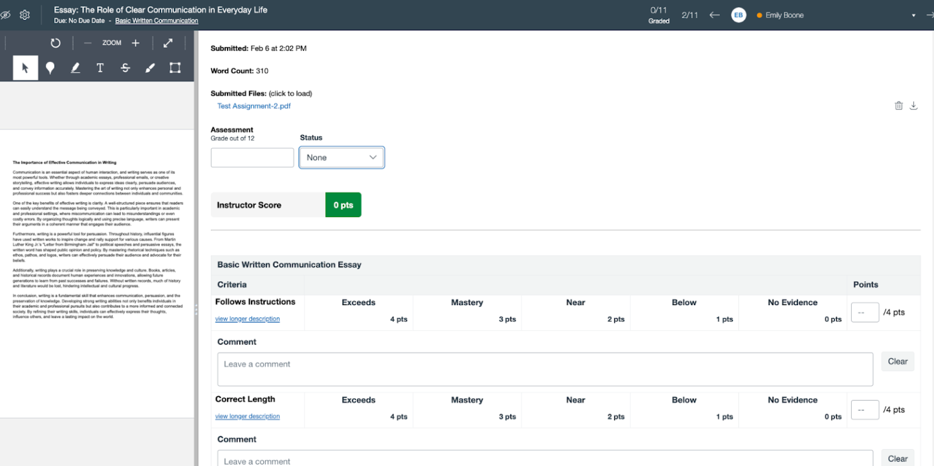The width and height of the screenshot is (934, 466).
Task: Select the free draw brush tool
Action: tap(150, 68)
